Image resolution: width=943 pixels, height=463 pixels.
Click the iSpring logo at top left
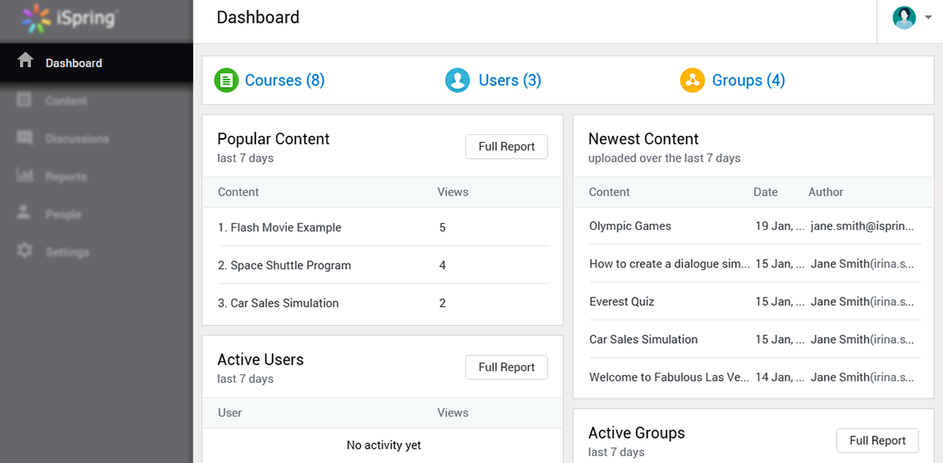[67, 16]
